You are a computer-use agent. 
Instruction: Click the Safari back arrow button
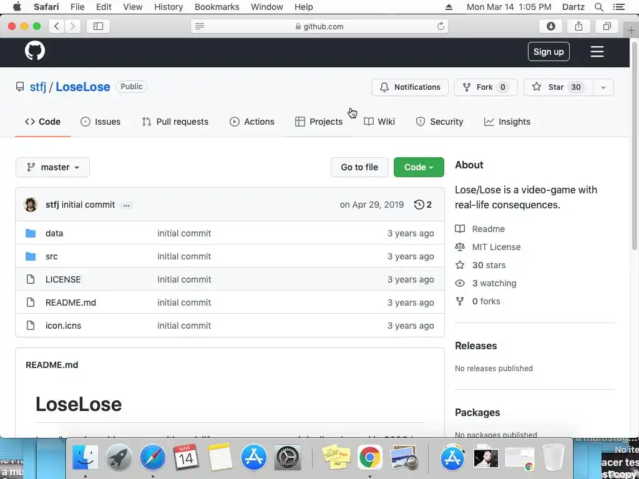click(57, 26)
